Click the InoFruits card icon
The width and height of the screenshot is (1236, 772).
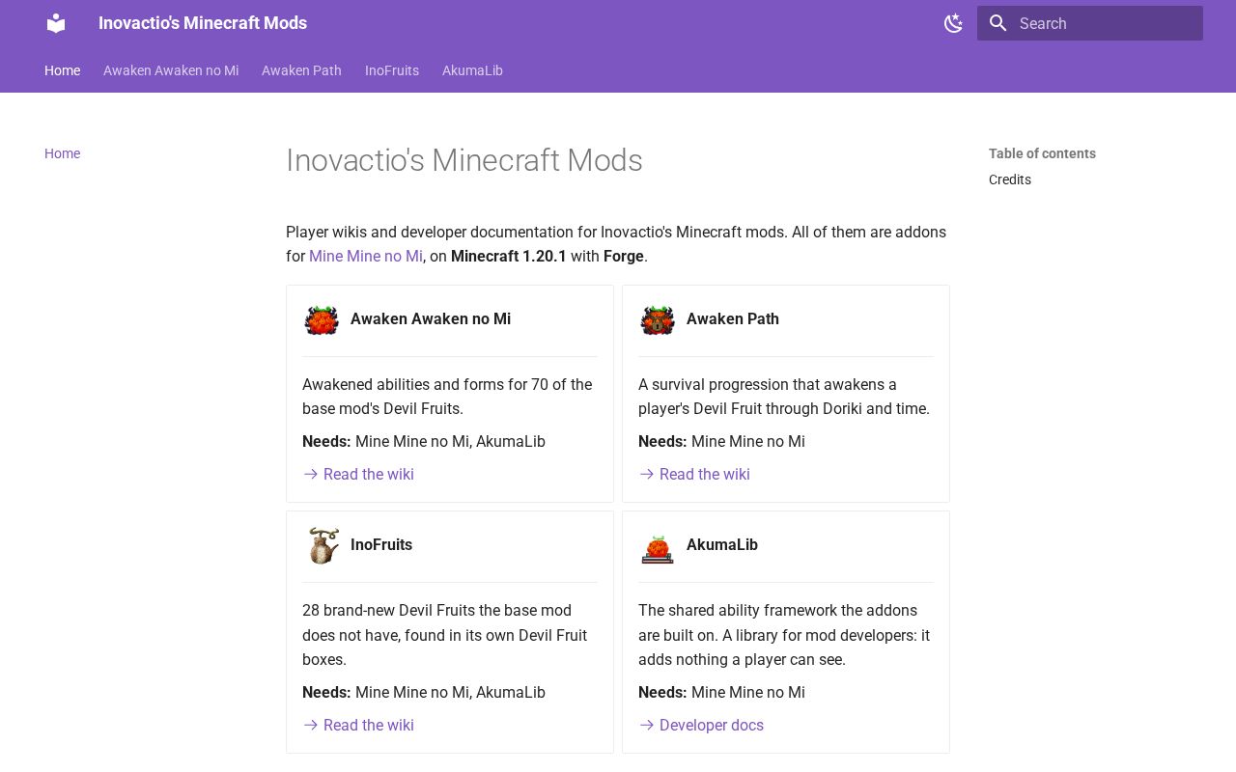pyautogui.click(x=322, y=545)
